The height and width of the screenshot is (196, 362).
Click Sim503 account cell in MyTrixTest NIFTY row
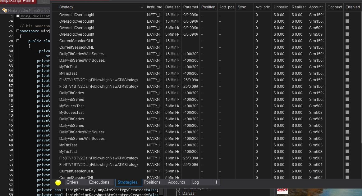[x=316, y=145]
